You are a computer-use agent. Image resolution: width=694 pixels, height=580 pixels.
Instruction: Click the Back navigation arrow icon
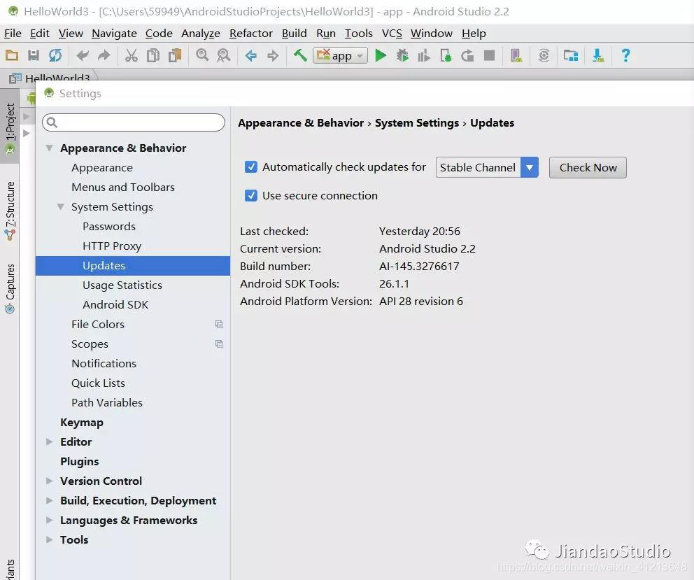tap(251, 56)
